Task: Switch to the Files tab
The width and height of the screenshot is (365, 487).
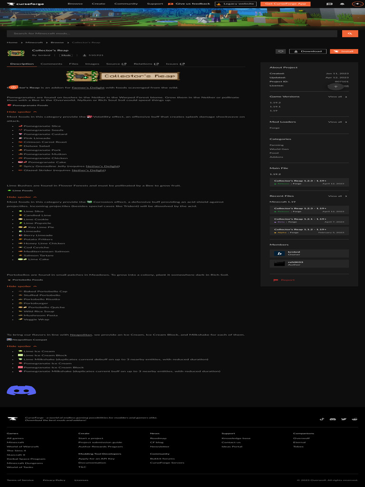Action: [x=74, y=64]
